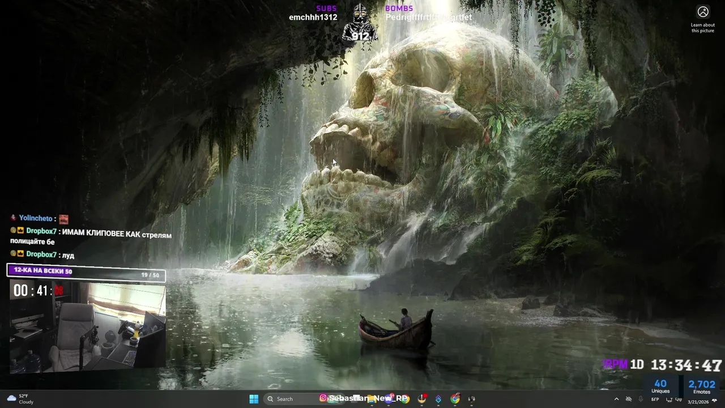This screenshot has height=408, width=725.
Task: Open the dark avatar app at taskbar end
Action: [x=471, y=399]
